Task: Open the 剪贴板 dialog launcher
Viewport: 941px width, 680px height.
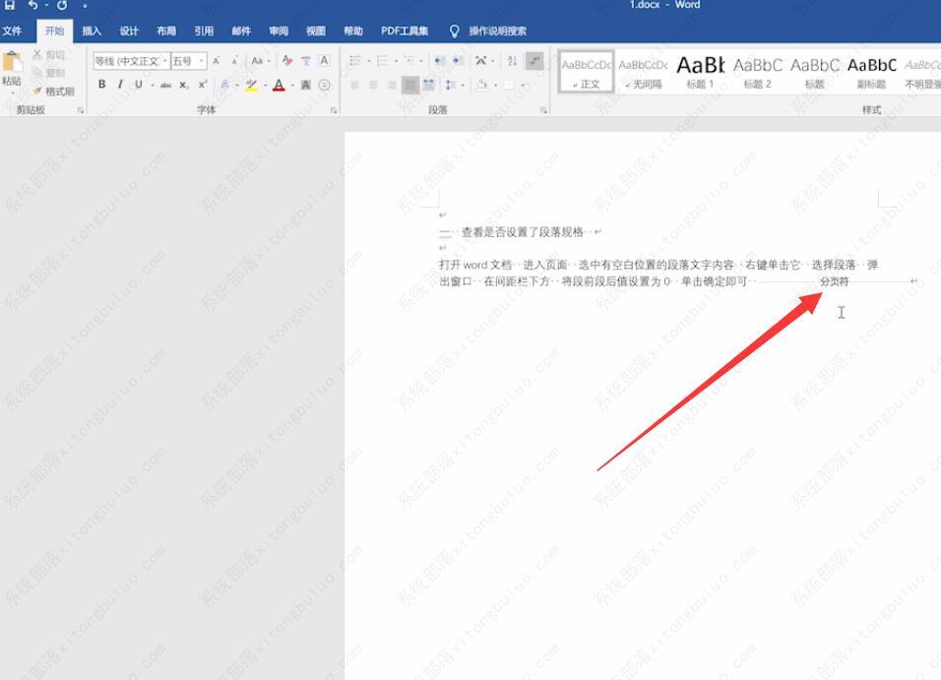Action: (80, 110)
